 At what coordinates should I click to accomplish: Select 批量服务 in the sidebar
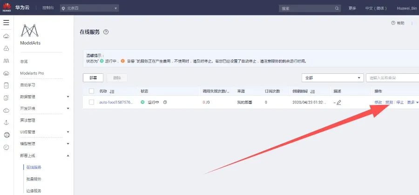tap(34, 179)
